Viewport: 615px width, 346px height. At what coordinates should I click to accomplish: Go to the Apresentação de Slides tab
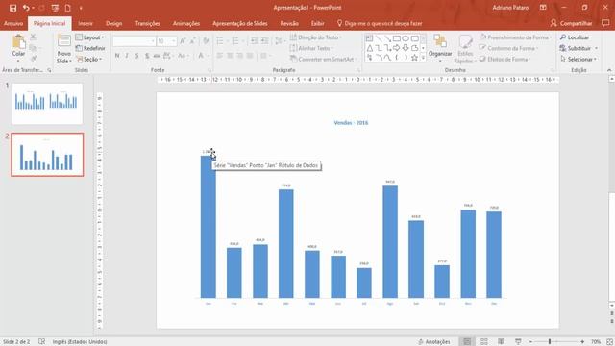pyautogui.click(x=239, y=23)
